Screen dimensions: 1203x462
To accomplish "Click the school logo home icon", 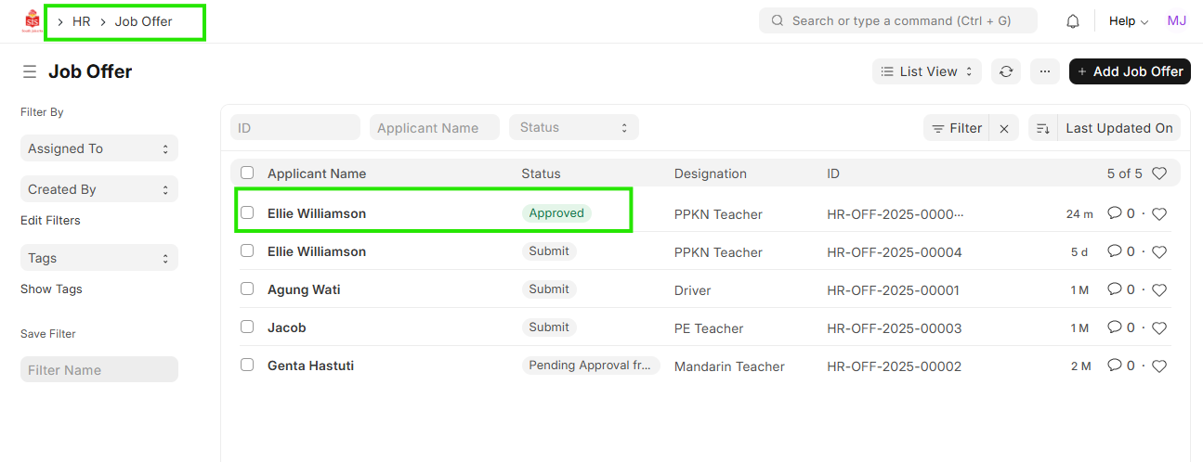I will tap(33, 21).
